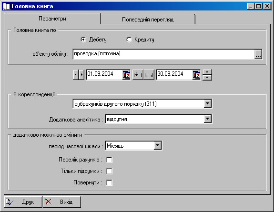Click the widen date interval icon button
Screen dimensions: 274x212
click(x=149, y=75)
